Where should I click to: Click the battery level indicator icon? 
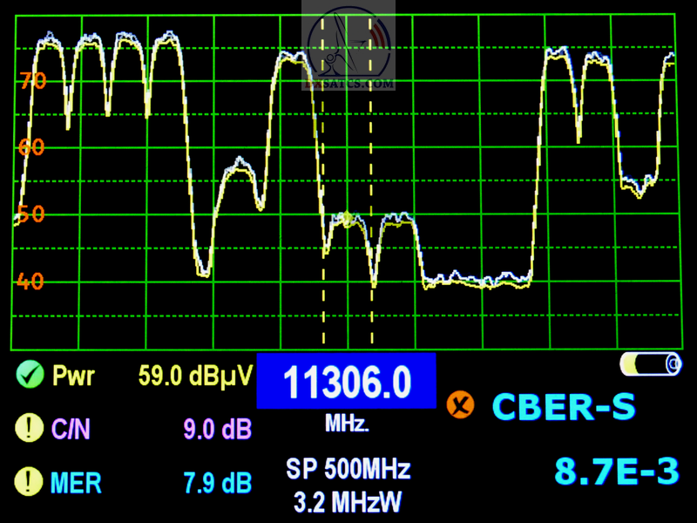(651, 364)
